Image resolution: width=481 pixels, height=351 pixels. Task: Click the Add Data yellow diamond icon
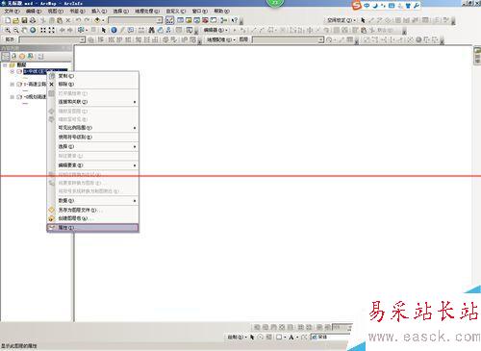(97, 20)
